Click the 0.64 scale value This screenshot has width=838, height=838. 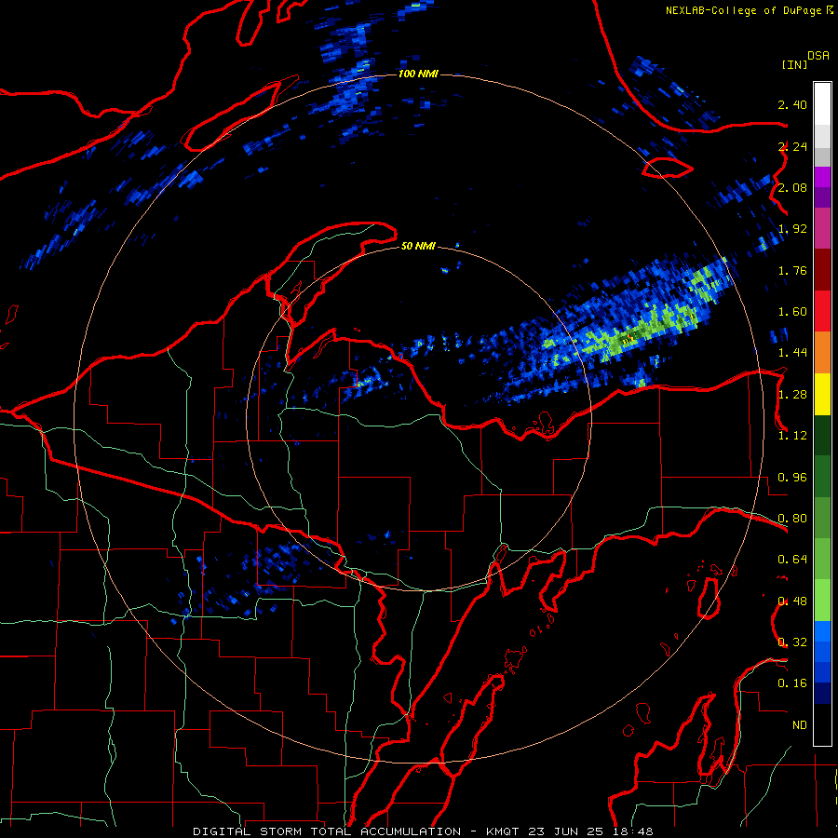pos(792,560)
